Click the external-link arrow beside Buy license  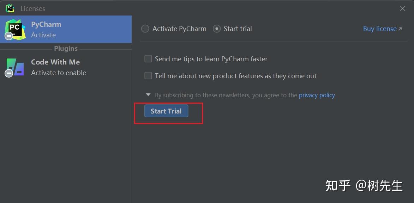400,29
